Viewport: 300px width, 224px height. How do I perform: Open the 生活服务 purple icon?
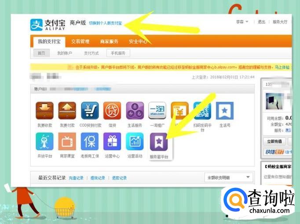135,110
